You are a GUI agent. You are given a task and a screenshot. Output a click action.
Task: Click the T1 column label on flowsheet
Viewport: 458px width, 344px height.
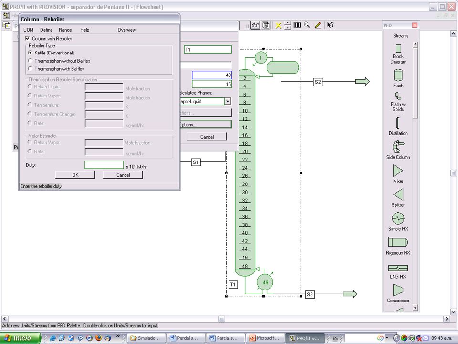pos(233,284)
